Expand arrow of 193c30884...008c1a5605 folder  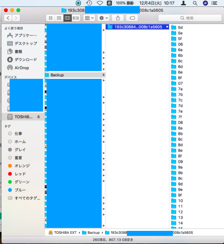tap(167, 27)
